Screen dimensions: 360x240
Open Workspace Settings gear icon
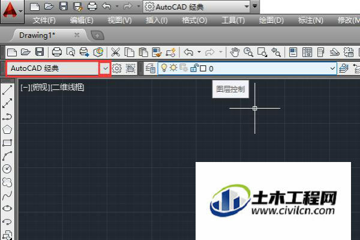pos(117,68)
